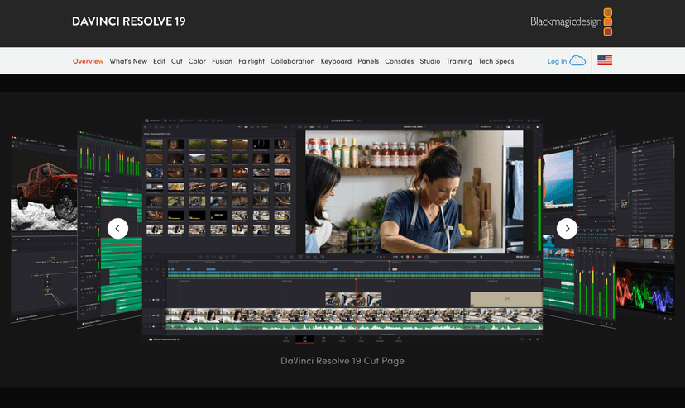Click the cooking video in the viewer
This screenshot has width=685, height=408.
[414, 192]
